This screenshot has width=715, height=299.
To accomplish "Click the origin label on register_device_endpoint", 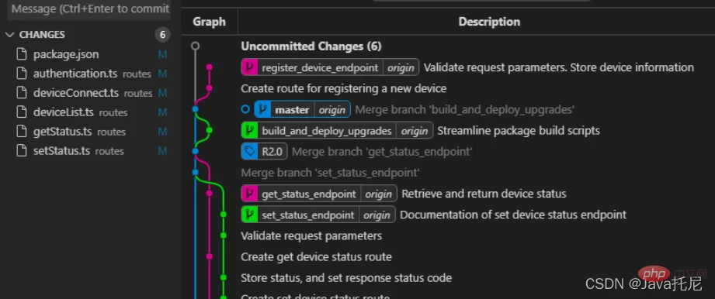I will tap(401, 68).
